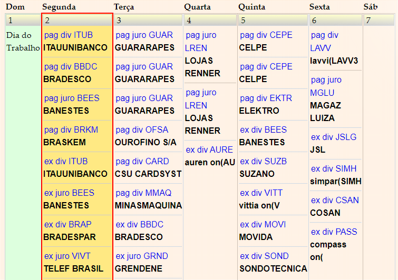This screenshot has height=280, width=398.
Task: Select the 'Sexta' column header
Action: click(x=319, y=7)
